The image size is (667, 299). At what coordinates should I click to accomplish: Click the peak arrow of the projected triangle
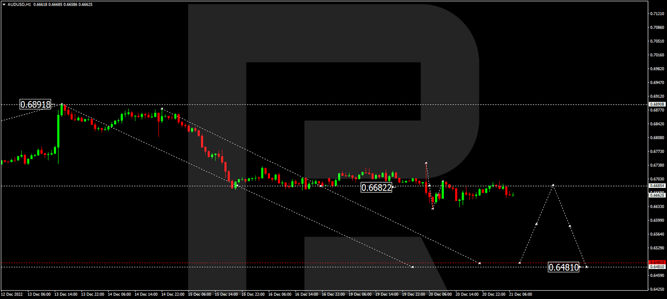(x=553, y=184)
